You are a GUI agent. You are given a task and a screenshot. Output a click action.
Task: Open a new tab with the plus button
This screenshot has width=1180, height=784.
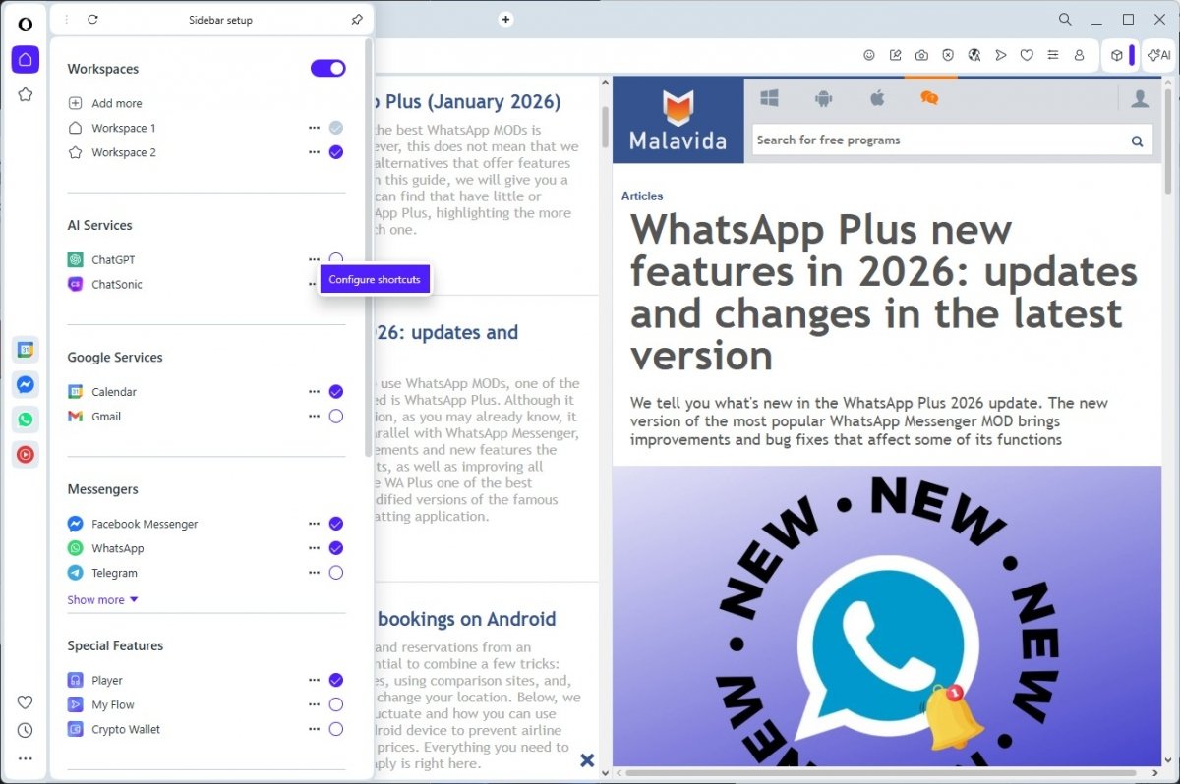point(505,20)
